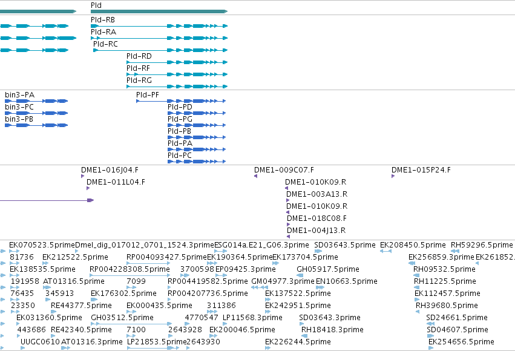Viewport: 515px width, 351px height.
Task: Select the SD24661.5prime EST label
Action: click(x=457, y=318)
